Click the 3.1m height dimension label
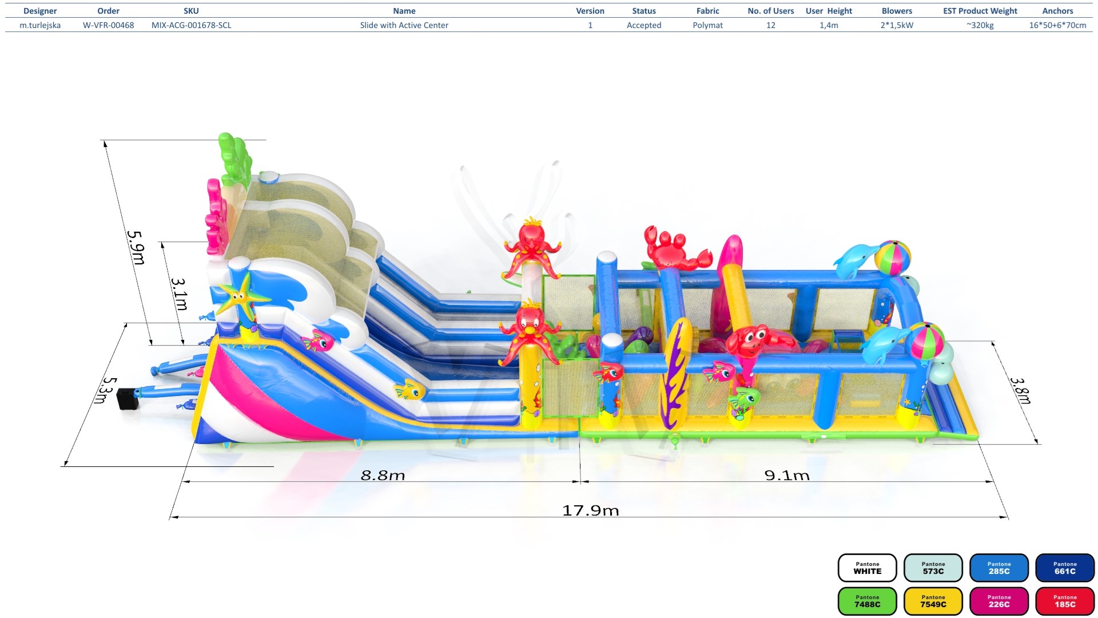Image resolution: width=1098 pixels, height=618 pixels. point(180,294)
